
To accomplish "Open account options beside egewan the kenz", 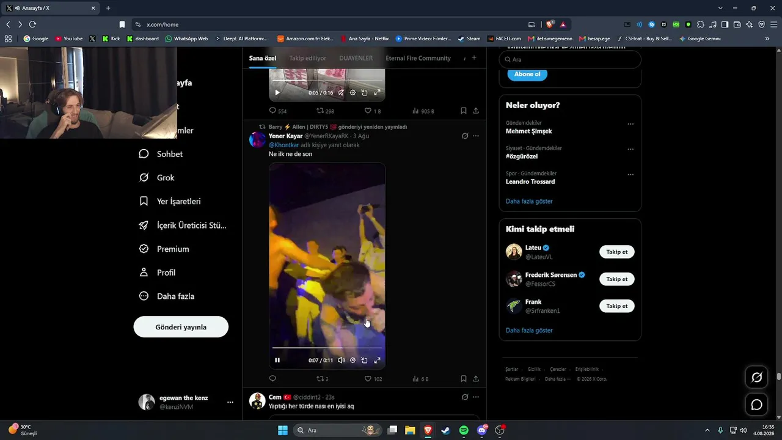I will [230, 402].
